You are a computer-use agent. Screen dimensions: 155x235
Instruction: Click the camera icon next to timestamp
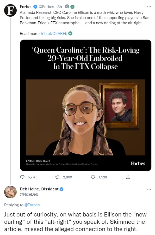point(67,7)
